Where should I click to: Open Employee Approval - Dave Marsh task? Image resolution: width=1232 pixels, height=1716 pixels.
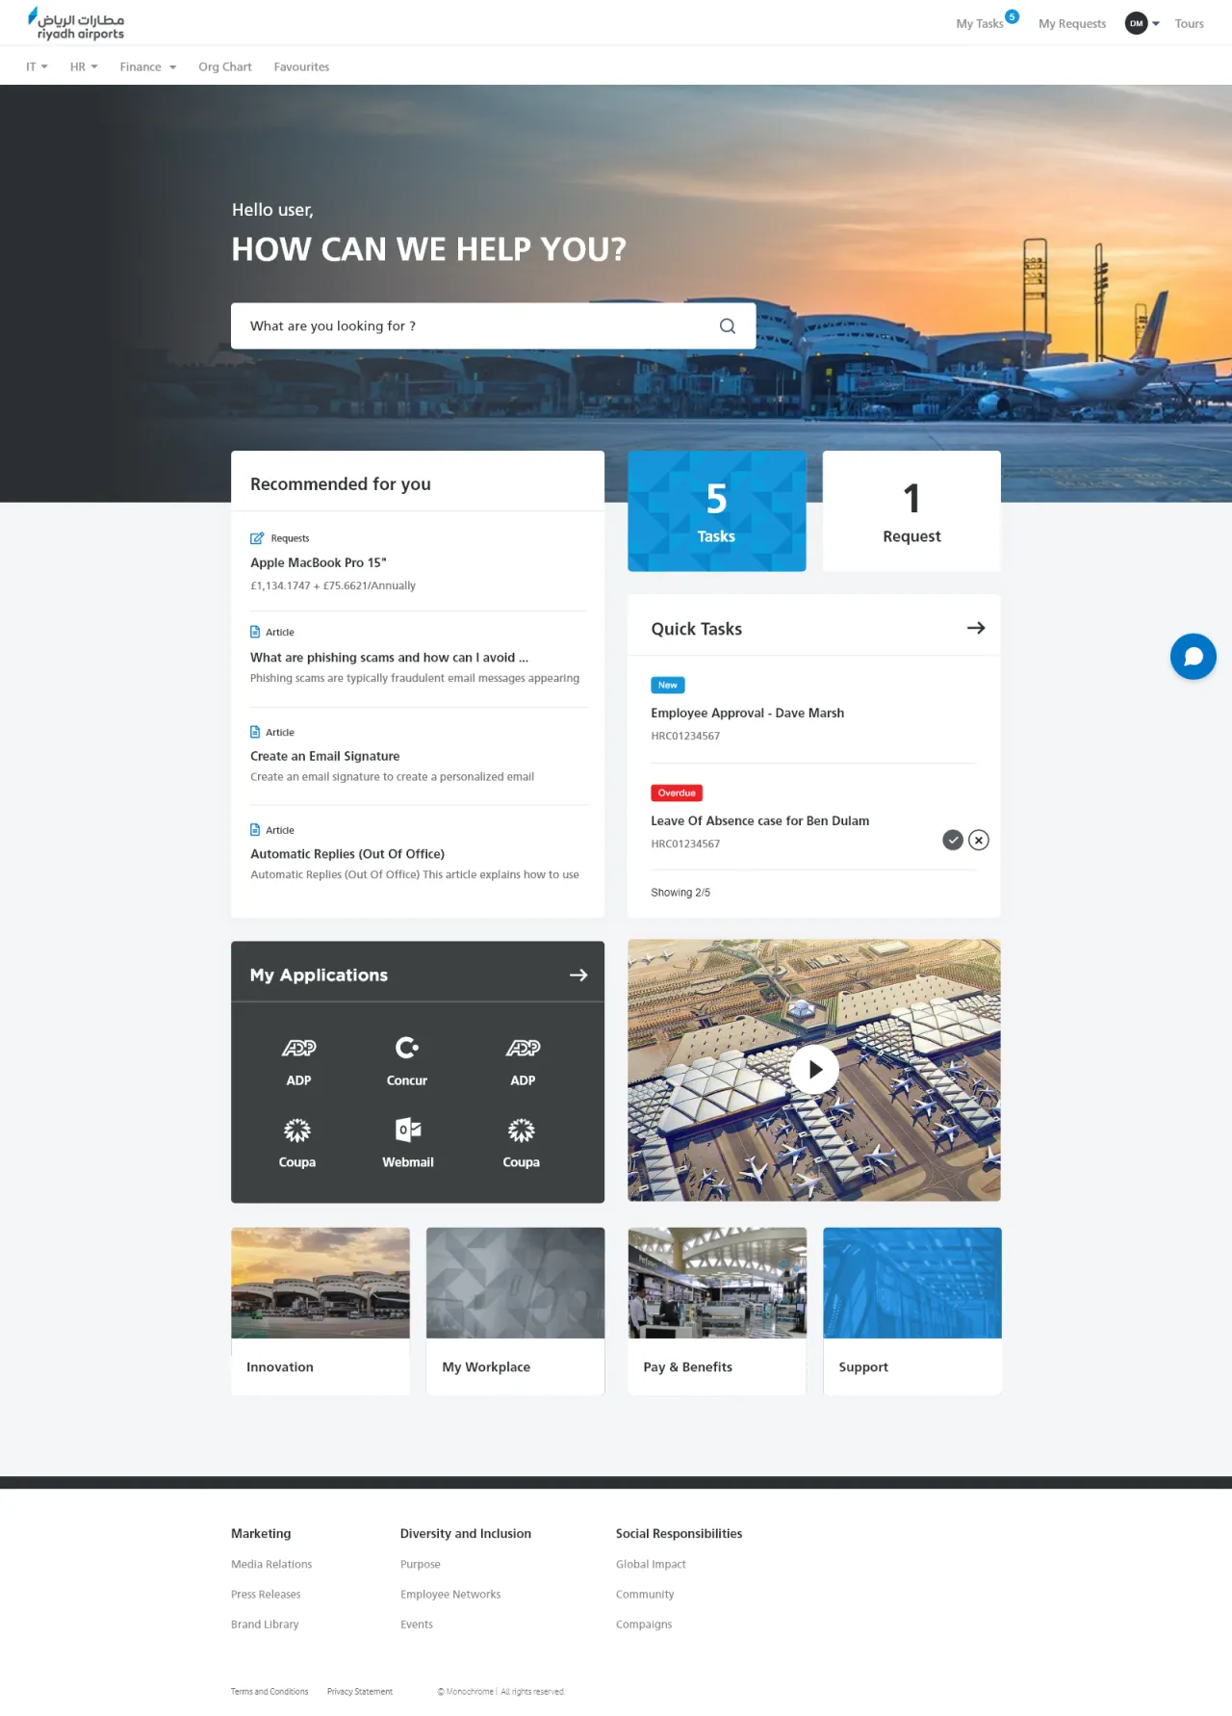(747, 714)
